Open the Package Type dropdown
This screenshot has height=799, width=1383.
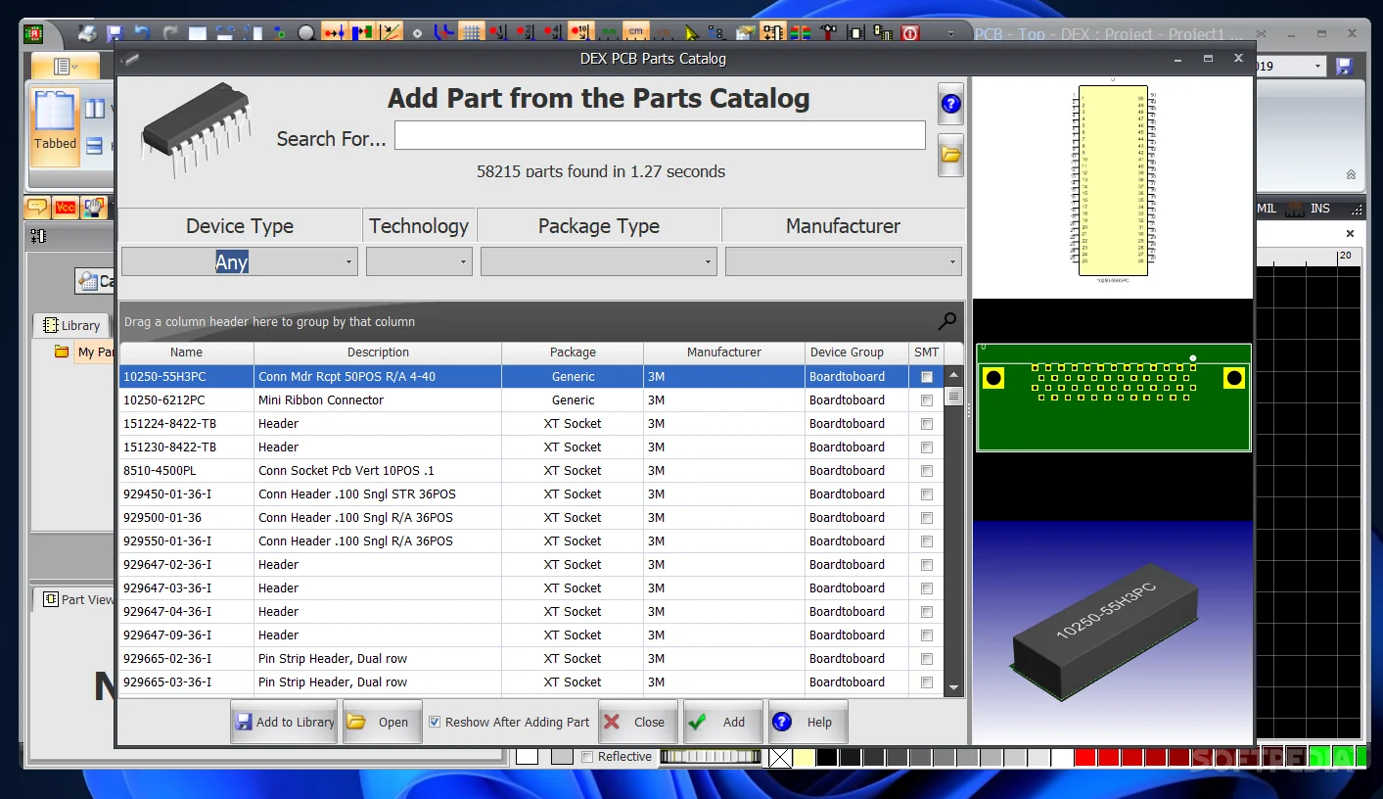pos(709,261)
